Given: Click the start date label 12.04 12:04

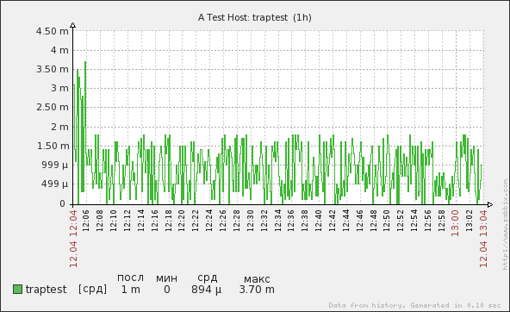Looking at the screenshot, I should pos(73,239).
